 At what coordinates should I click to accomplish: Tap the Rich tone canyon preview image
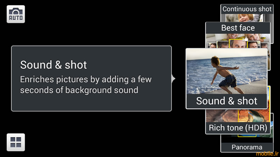point(238,116)
